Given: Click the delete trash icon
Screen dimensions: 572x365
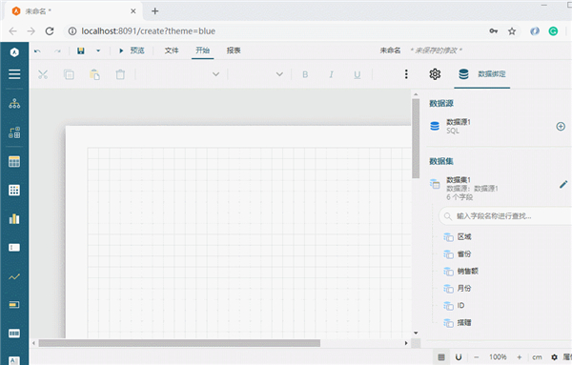Looking at the screenshot, I should [x=120, y=74].
